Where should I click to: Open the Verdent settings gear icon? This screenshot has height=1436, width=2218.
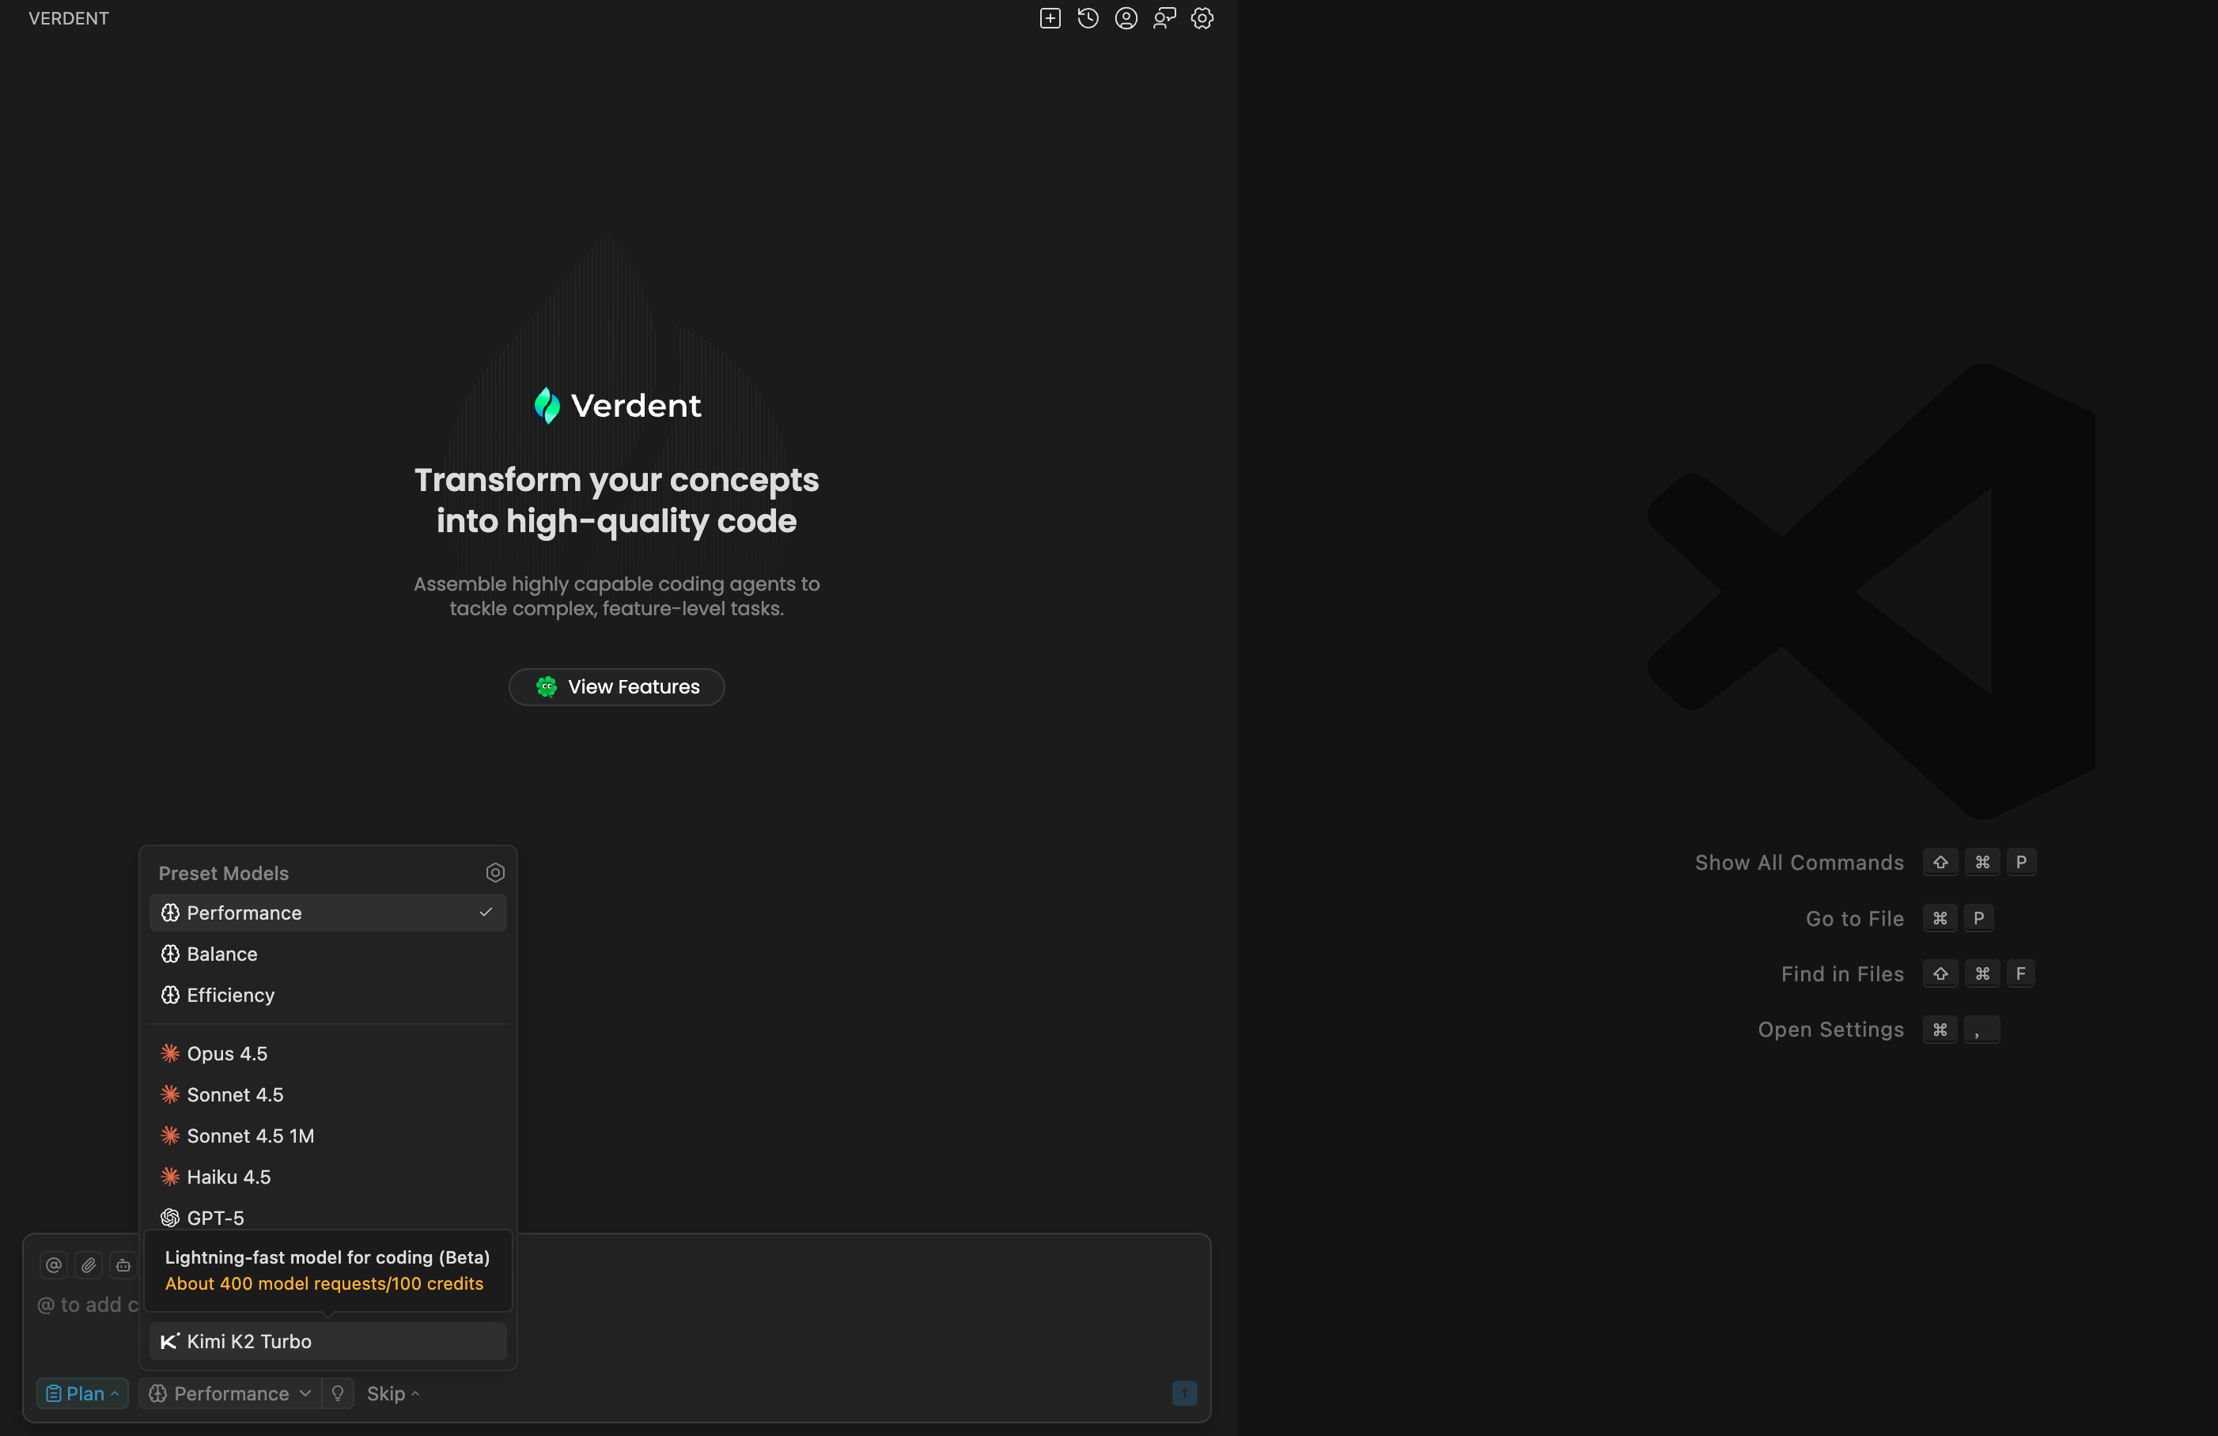pyautogui.click(x=1202, y=19)
